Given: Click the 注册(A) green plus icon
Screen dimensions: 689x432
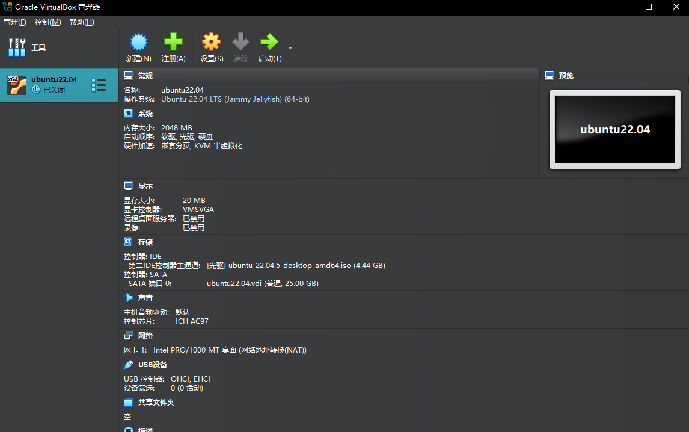Looking at the screenshot, I should pyautogui.click(x=173, y=42).
